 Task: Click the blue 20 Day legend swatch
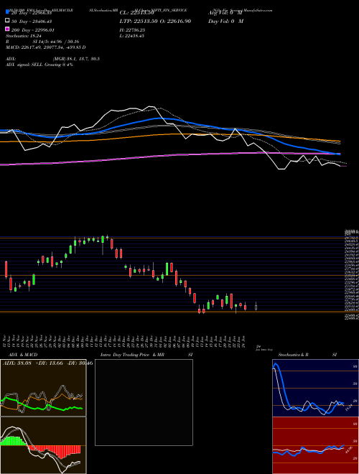[x=7, y=12]
